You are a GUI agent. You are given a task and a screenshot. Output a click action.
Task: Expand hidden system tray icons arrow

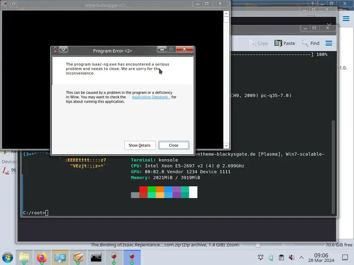coord(301,257)
